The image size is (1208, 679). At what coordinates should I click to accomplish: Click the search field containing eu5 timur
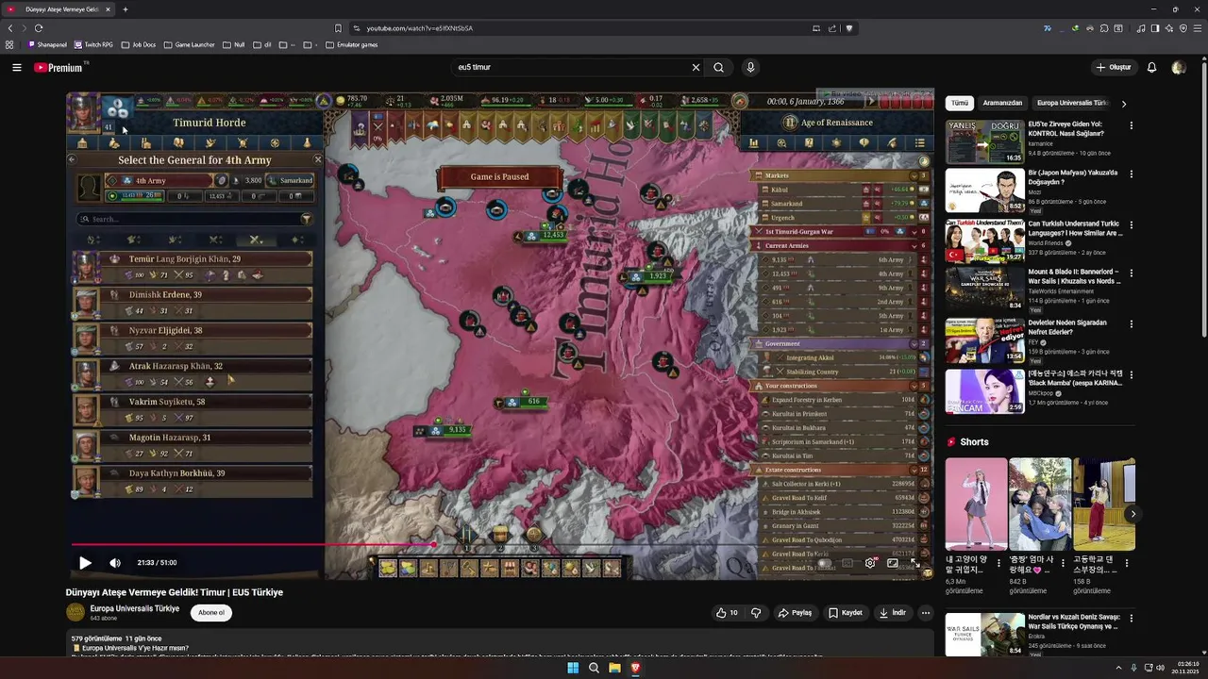point(569,68)
